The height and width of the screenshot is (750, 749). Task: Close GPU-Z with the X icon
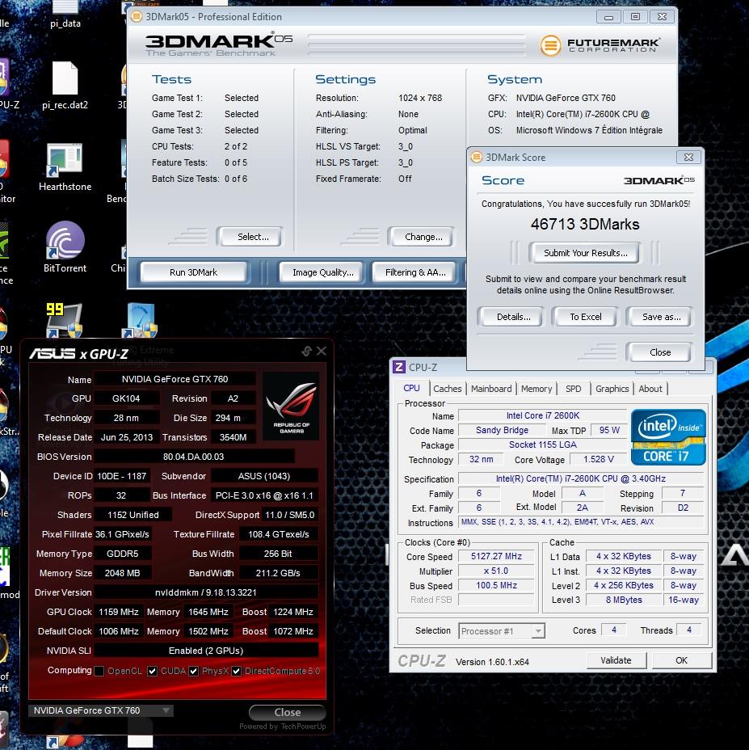click(x=322, y=352)
